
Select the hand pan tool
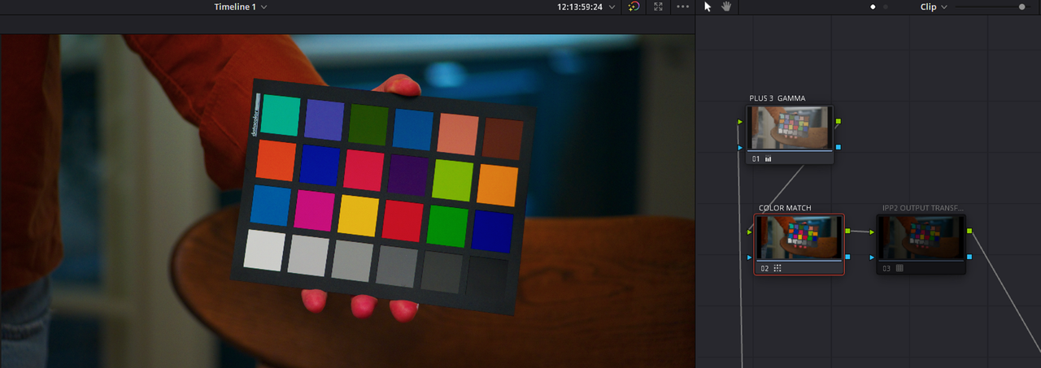[726, 6]
